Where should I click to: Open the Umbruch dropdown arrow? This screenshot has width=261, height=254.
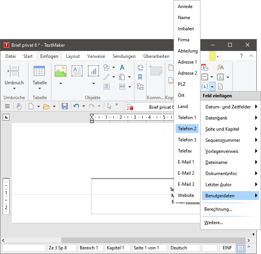pos(14,88)
